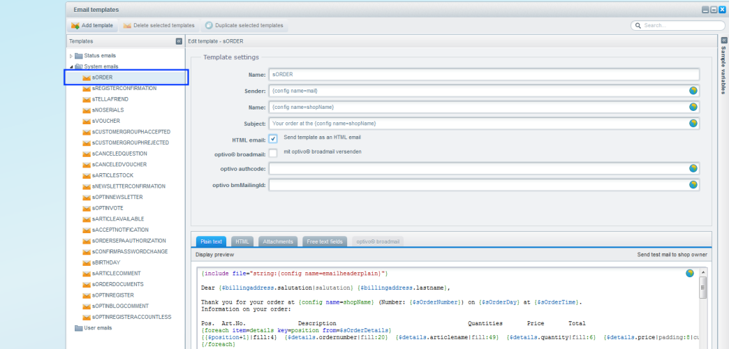Click globe icon in Sender field
729x349 pixels.
pyautogui.click(x=693, y=91)
